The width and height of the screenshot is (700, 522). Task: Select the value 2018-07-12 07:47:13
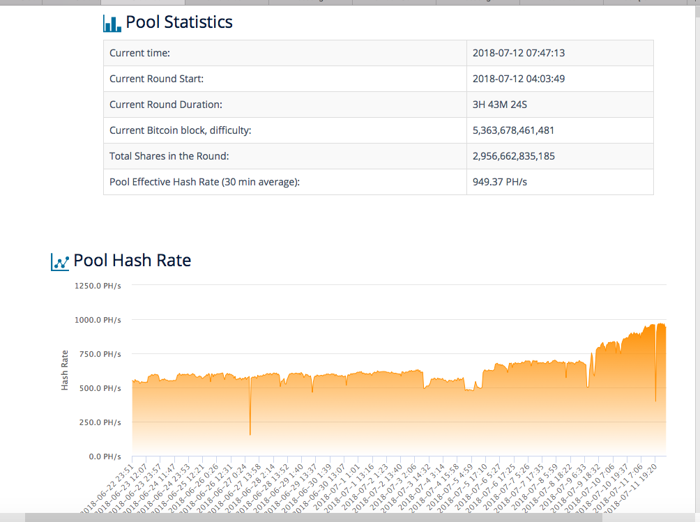(x=518, y=53)
